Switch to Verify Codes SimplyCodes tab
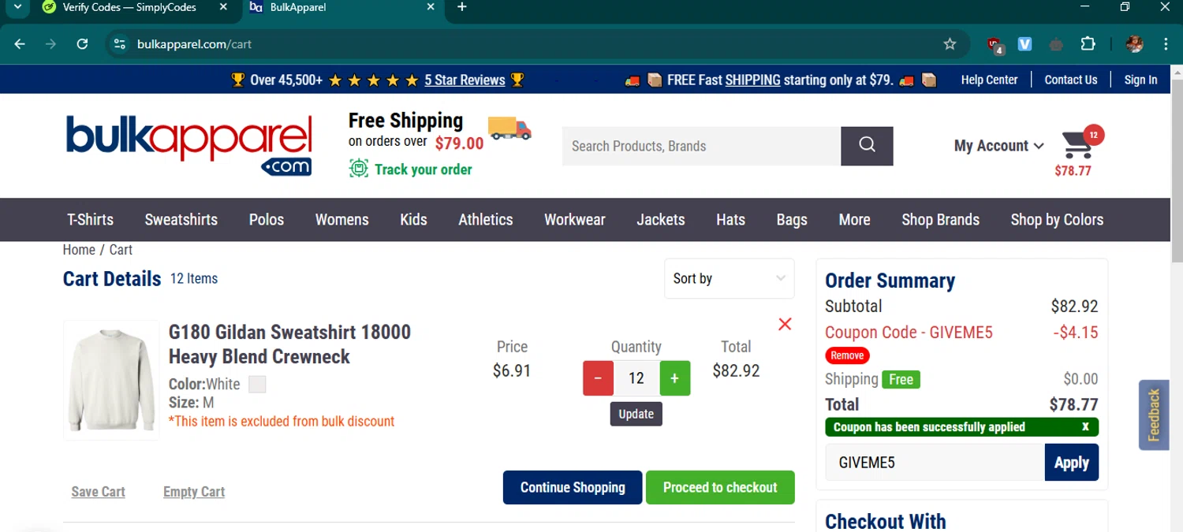 [x=131, y=7]
